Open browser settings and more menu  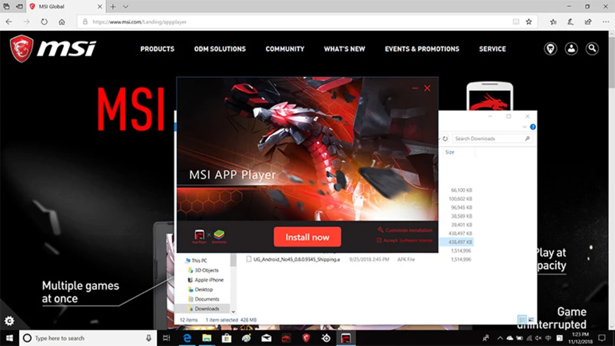point(605,22)
